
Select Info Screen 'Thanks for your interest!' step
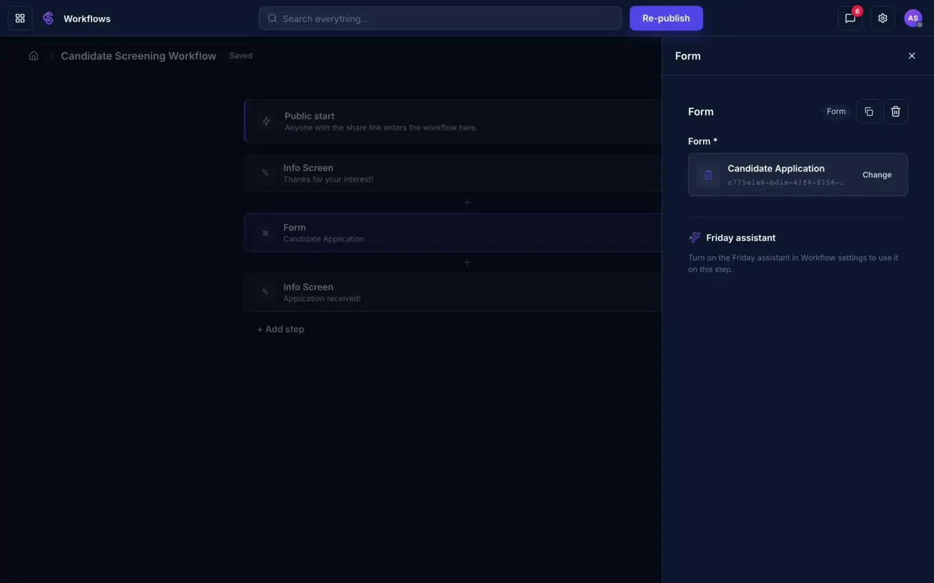click(453, 173)
